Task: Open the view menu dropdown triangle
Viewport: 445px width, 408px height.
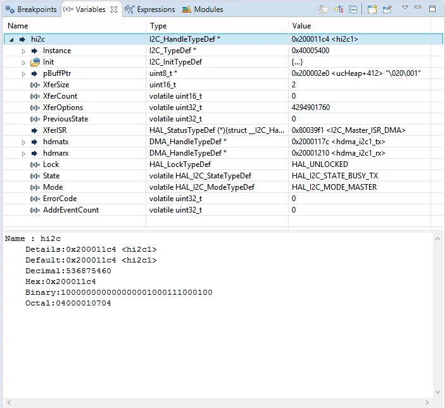Action: (x=405, y=8)
